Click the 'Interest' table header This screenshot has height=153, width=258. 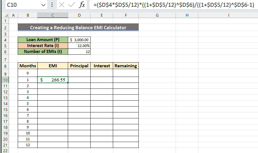point(102,66)
